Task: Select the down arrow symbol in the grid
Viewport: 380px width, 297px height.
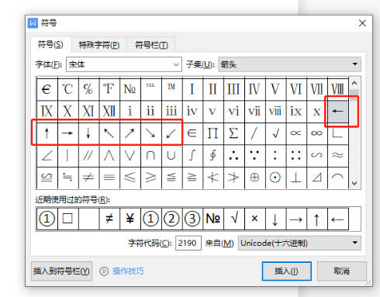Action: (x=88, y=133)
